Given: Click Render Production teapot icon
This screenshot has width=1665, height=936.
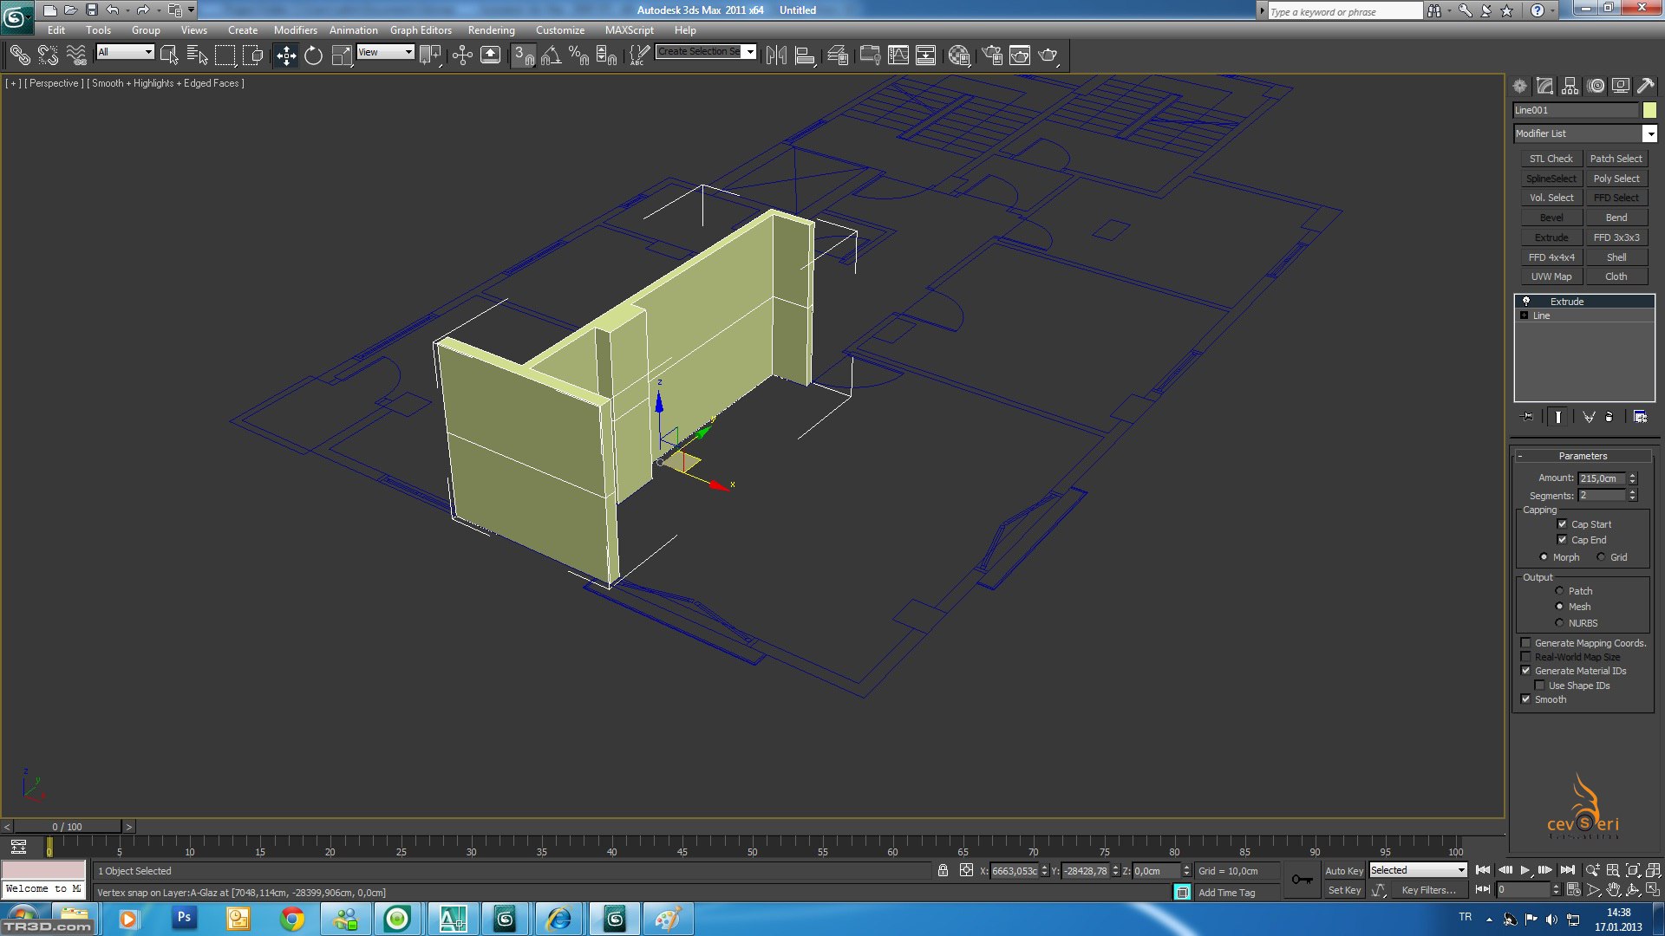Looking at the screenshot, I should 1048,55.
